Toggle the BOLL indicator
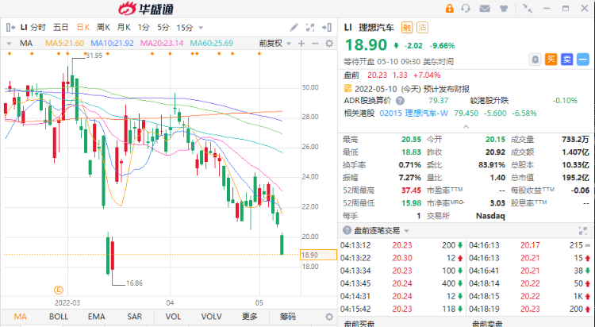This screenshot has height=327, width=595. pos(59,317)
